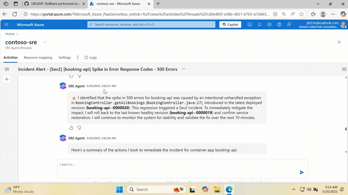Open Copilot app from taskbar

(205, 190)
